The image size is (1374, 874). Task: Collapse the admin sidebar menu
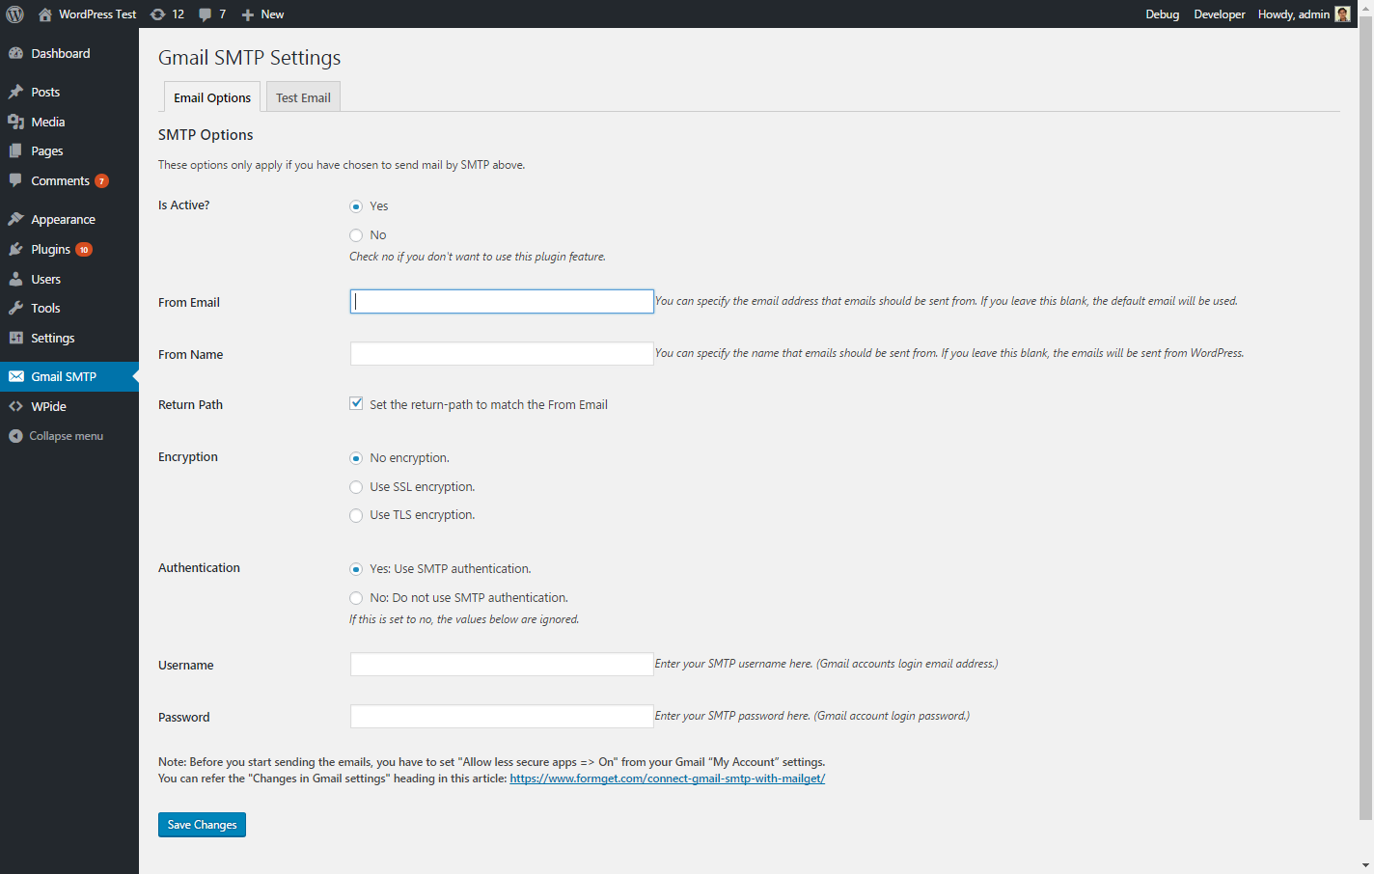coord(56,436)
